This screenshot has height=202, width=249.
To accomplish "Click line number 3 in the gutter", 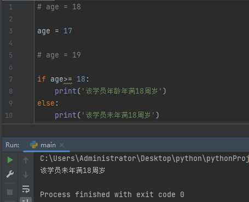I will [x=11, y=31].
